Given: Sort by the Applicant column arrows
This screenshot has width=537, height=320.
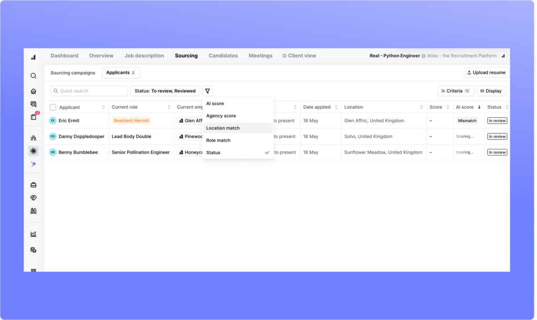Looking at the screenshot, I should pos(103,107).
